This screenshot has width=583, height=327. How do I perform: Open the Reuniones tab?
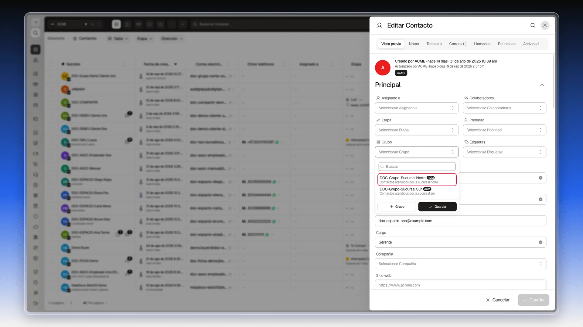(506, 44)
